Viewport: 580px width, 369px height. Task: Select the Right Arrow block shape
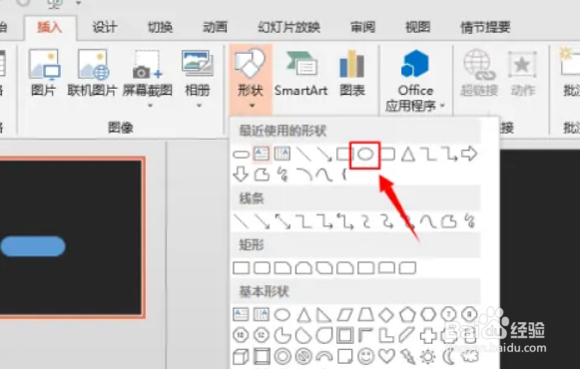pos(469,154)
